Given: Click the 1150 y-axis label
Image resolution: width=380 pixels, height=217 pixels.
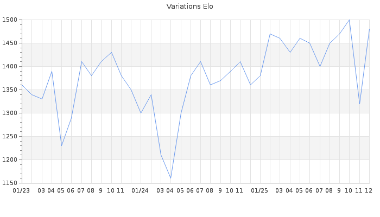Looking at the screenshot, I should click(x=10, y=183).
